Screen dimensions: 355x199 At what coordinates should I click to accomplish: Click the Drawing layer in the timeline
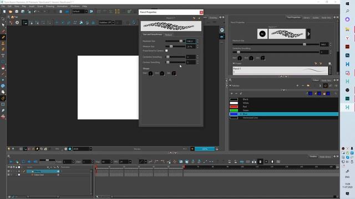pyautogui.click(x=43, y=171)
